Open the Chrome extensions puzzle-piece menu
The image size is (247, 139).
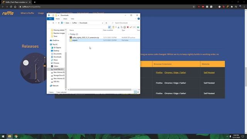tap(232, 7)
